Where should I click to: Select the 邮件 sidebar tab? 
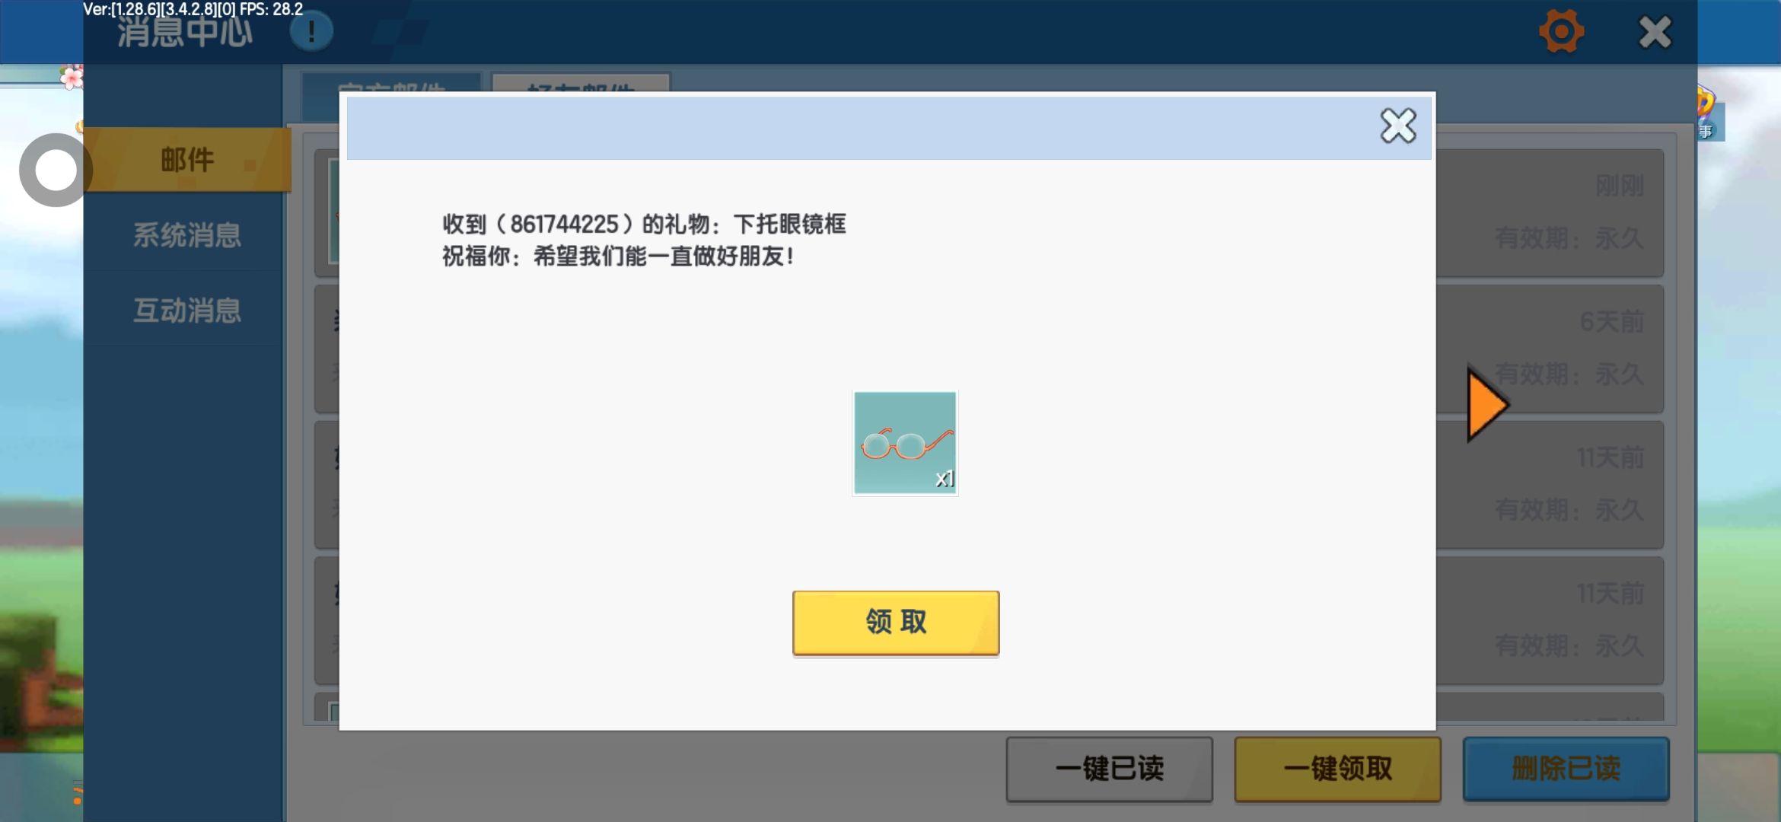tap(187, 160)
